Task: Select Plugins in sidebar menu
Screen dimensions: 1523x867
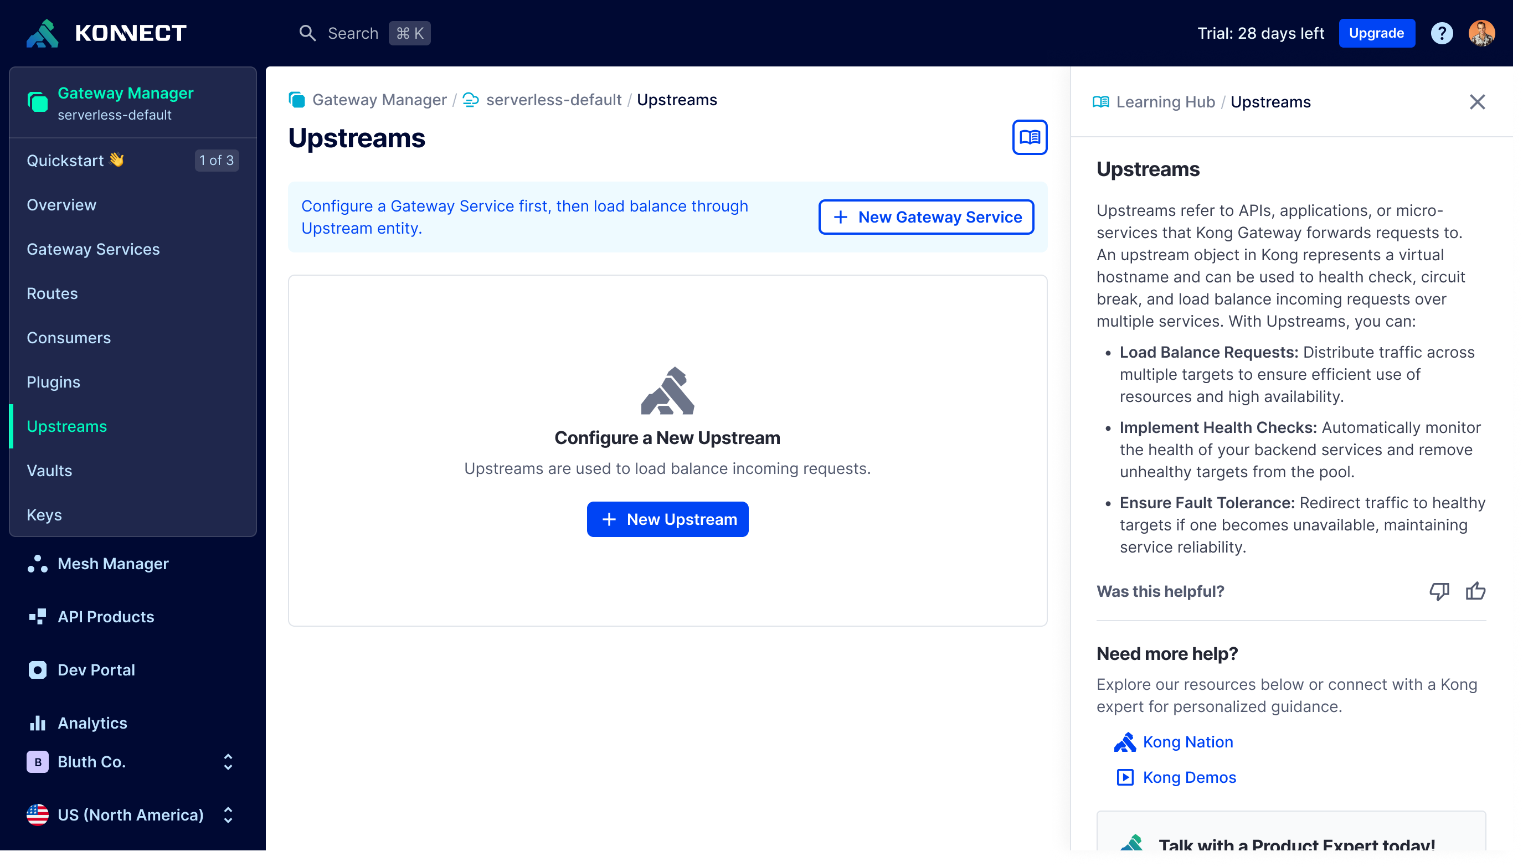Action: coord(53,383)
